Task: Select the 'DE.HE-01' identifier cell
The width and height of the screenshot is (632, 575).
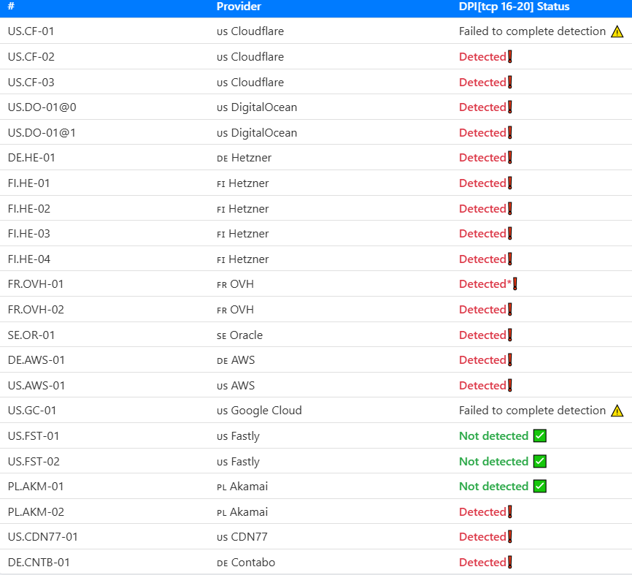Action: (31, 158)
